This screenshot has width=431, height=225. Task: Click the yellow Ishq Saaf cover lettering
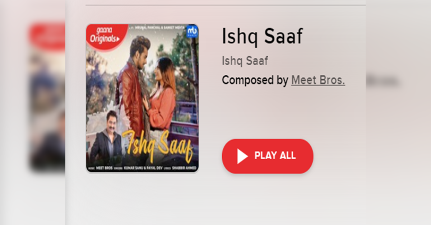tap(158, 145)
